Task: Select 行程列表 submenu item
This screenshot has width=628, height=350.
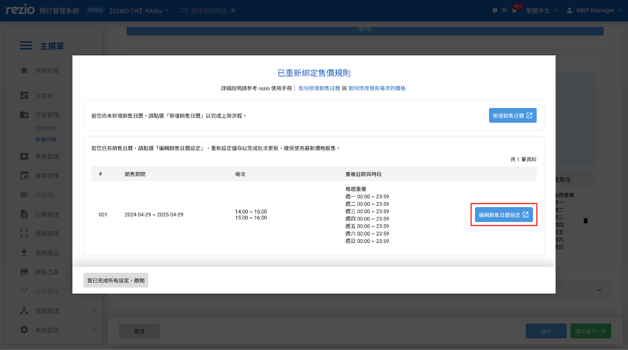Action: [x=46, y=128]
